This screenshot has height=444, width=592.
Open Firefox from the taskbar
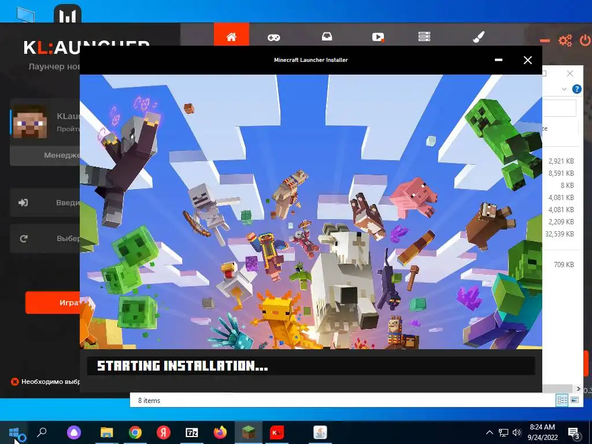click(220, 432)
